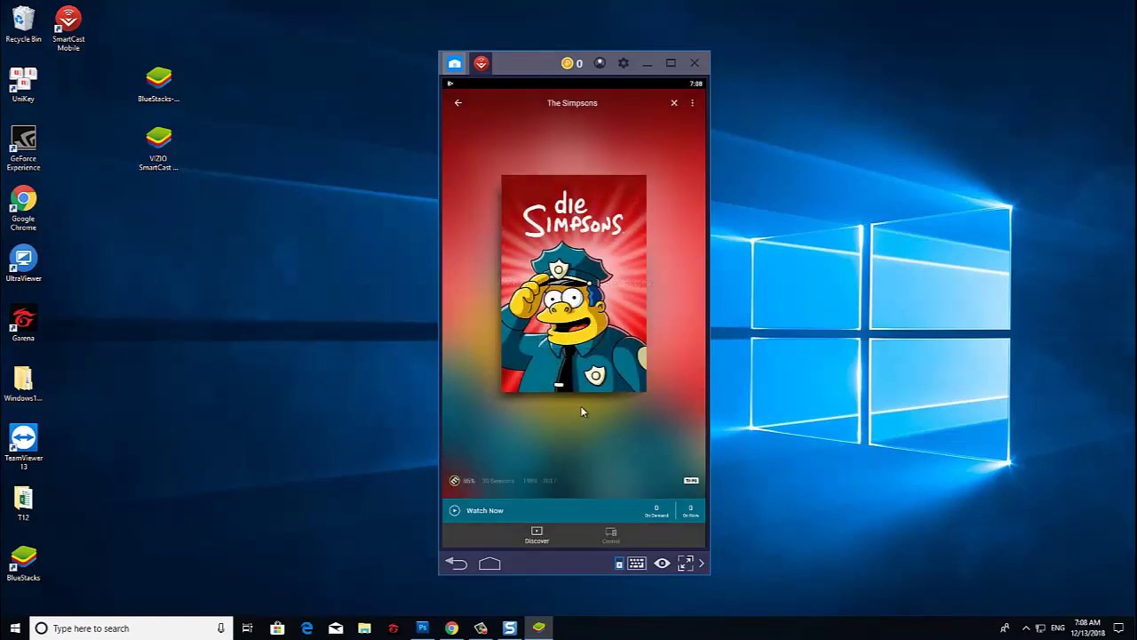The height and width of the screenshot is (640, 1137).
Task: Go back using the arrow beside The Simpsons
Action: tap(458, 103)
